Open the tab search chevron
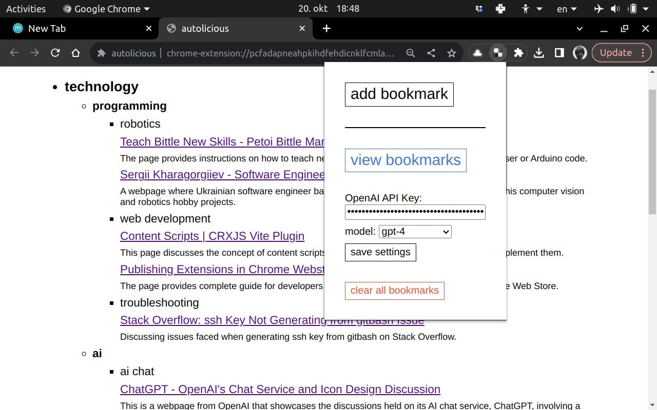The width and height of the screenshot is (657, 410). coord(579,29)
